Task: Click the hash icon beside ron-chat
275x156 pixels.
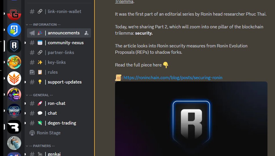Action: pyautogui.click(x=32, y=103)
